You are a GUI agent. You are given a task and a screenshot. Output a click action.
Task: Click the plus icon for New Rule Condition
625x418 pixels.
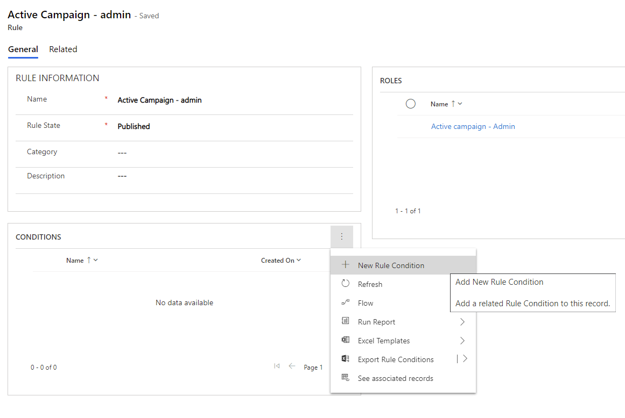[x=346, y=265]
